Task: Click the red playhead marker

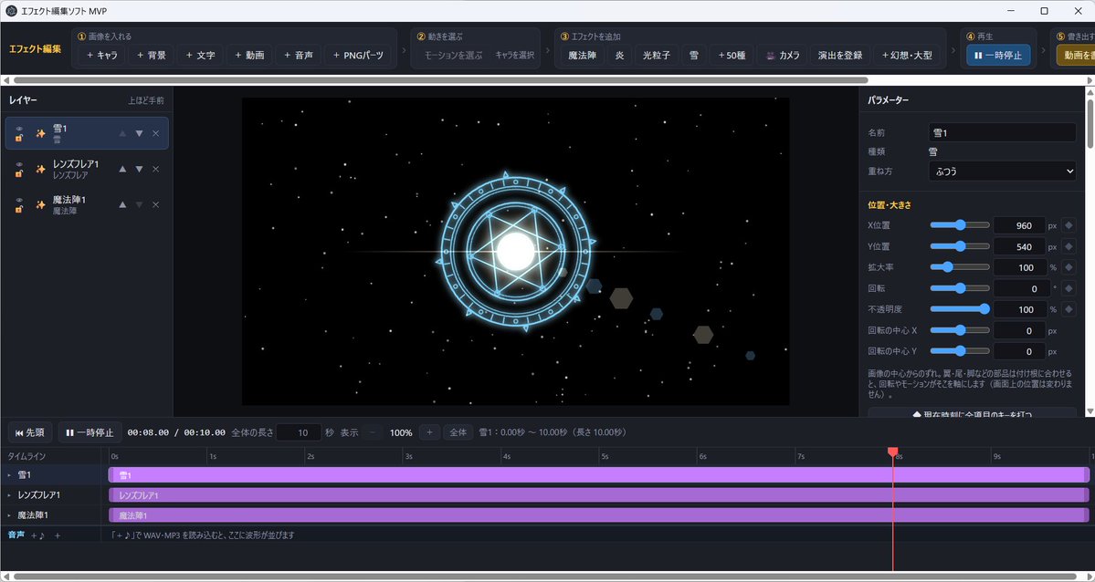Action: click(x=892, y=452)
